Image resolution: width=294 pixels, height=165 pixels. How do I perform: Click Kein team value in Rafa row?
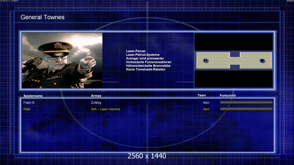(206, 109)
